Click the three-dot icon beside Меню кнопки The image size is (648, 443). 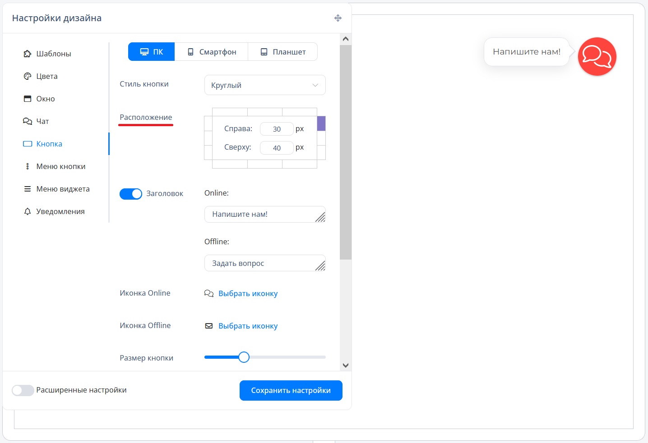pyautogui.click(x=28, y=166)
